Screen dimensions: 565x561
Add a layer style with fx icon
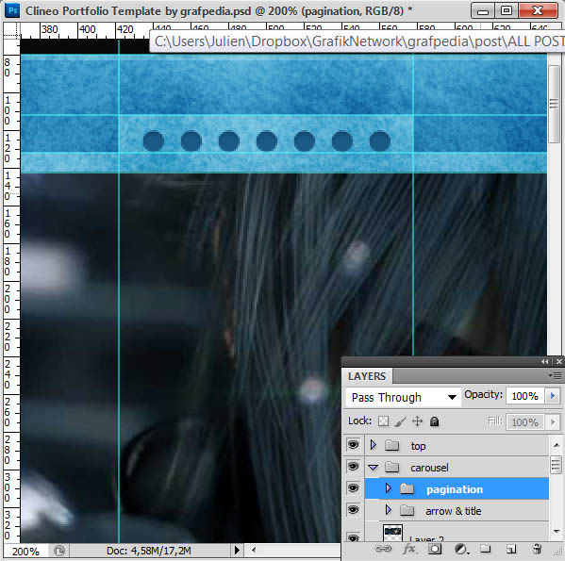409,549
